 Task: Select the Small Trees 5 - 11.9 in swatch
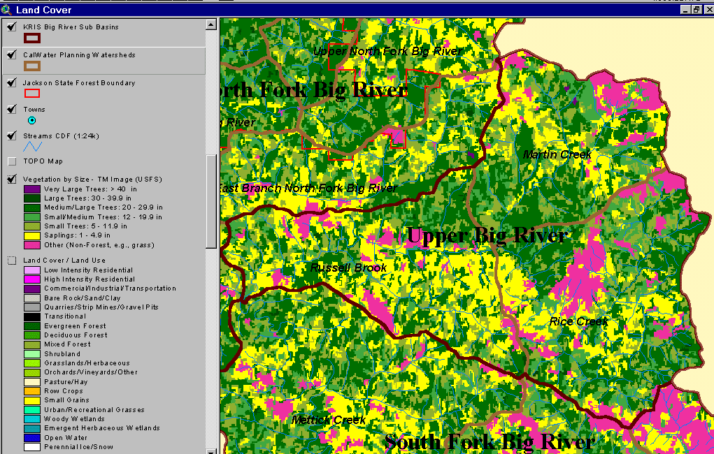pyautogui.click(x=32, y=226)
